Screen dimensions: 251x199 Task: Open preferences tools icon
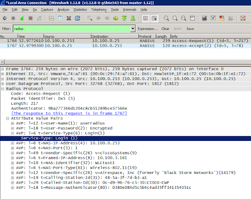(231, 18)
